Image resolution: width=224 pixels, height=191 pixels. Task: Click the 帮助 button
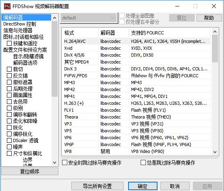209,18
